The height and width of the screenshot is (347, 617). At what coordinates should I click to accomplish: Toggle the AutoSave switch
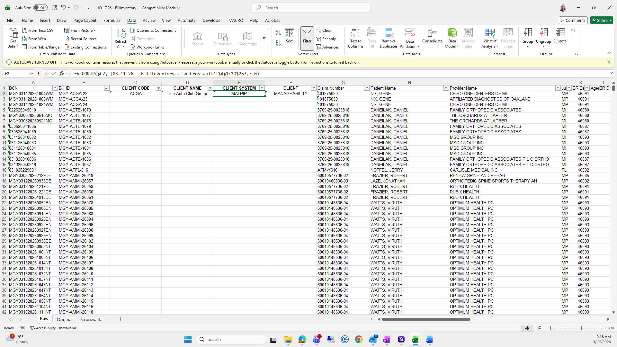click(x=40, y=8)
